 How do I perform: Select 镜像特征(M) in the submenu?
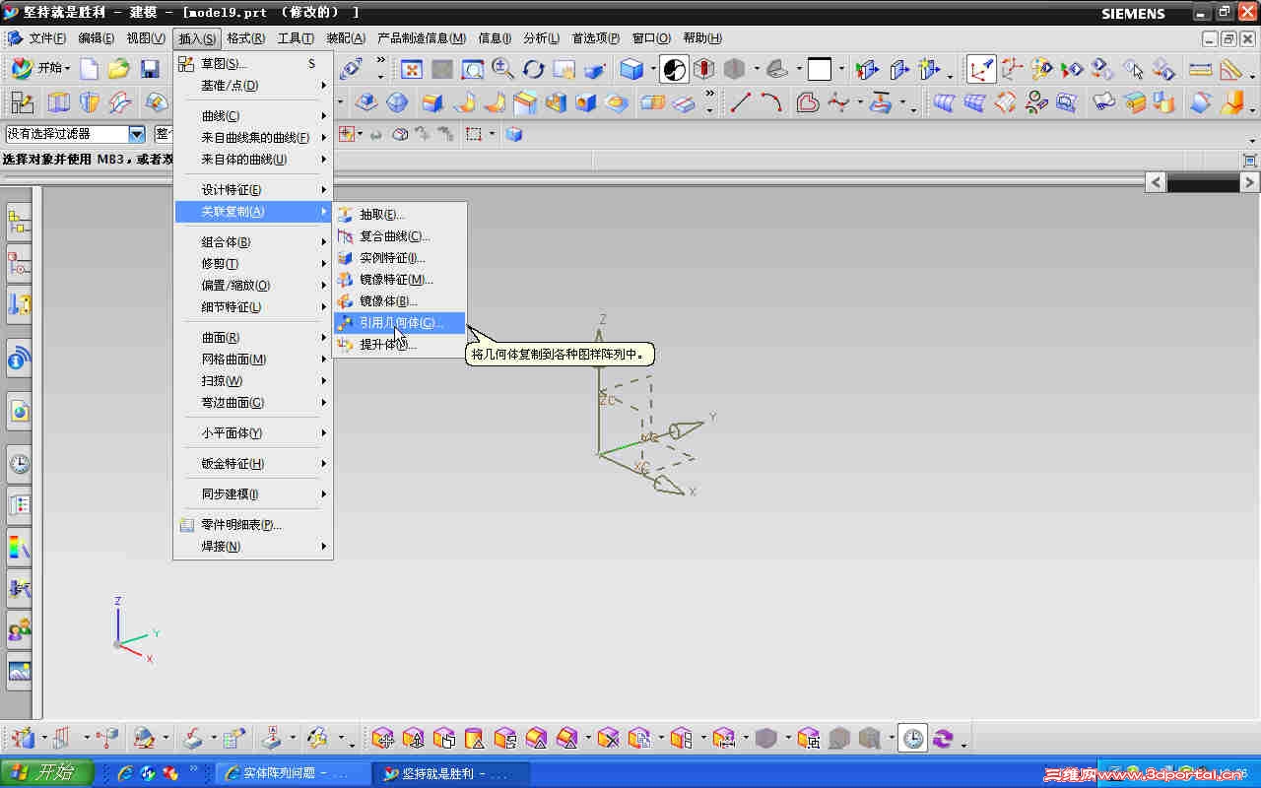pyautogui.click(x=400, y=280)
